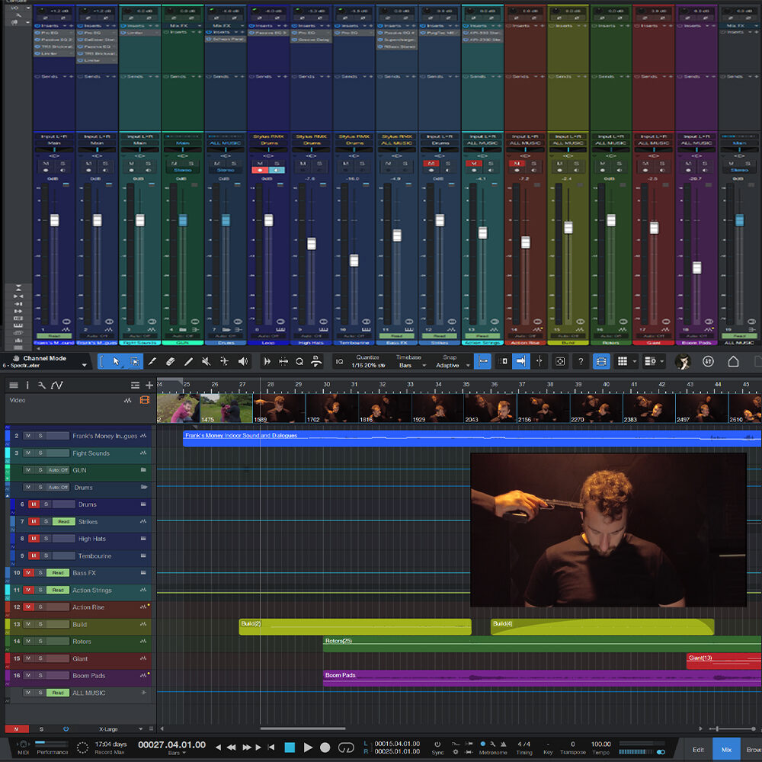
Task: Click bar 35 on the timeline ruler
Action: coord(466,384)
